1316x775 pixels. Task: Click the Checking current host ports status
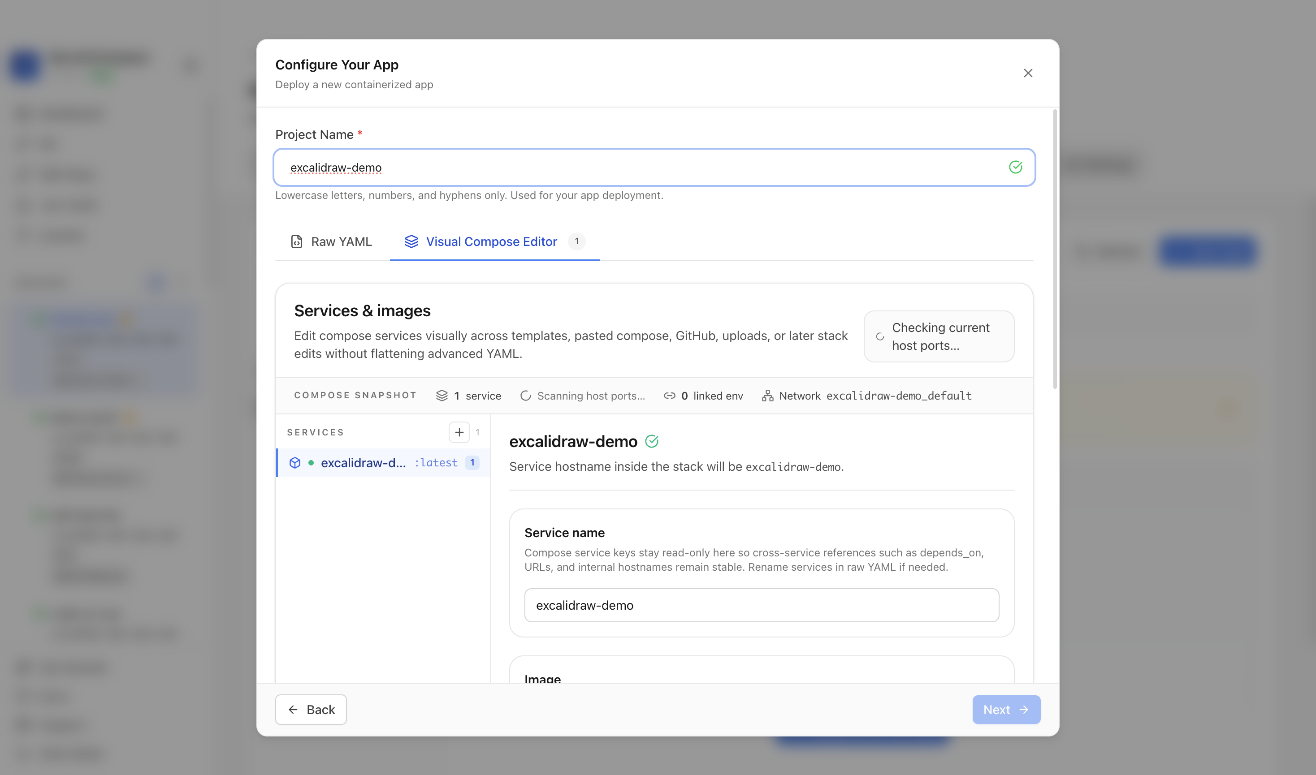pyautogui.click(x=939, y=336)
